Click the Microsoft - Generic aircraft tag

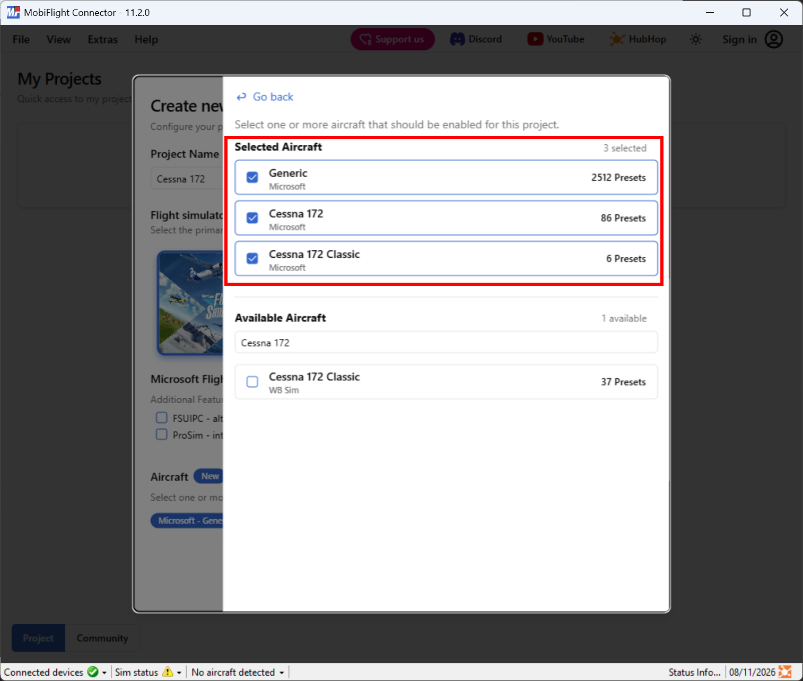pyautogui.click(x=187, y=521)
